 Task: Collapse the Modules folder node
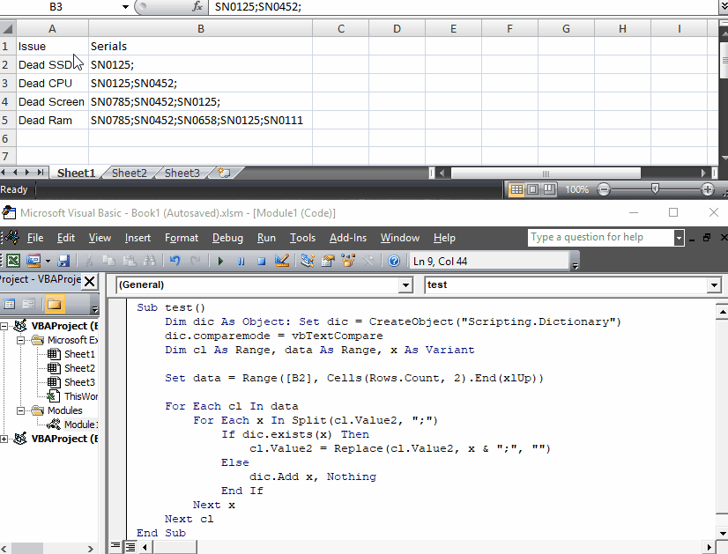coord(20,410)
